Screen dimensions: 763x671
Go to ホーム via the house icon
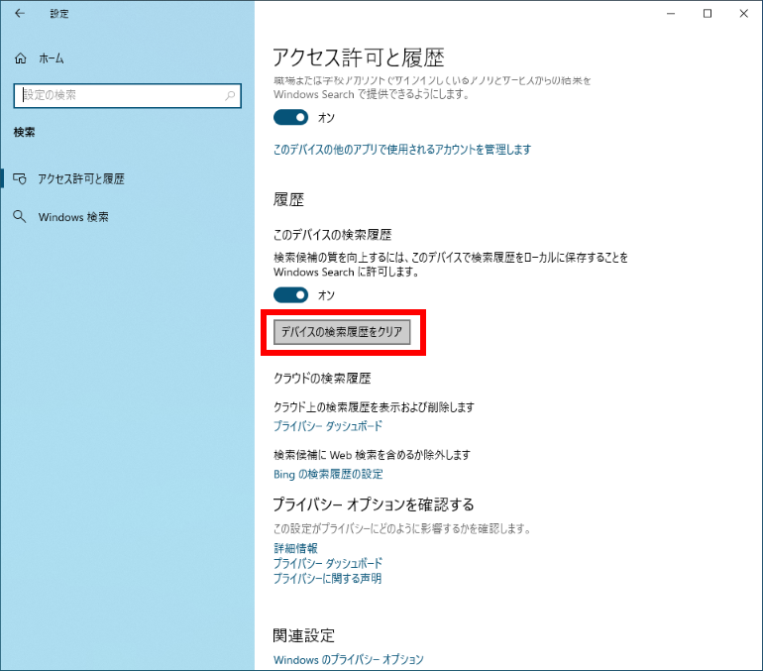21,59
